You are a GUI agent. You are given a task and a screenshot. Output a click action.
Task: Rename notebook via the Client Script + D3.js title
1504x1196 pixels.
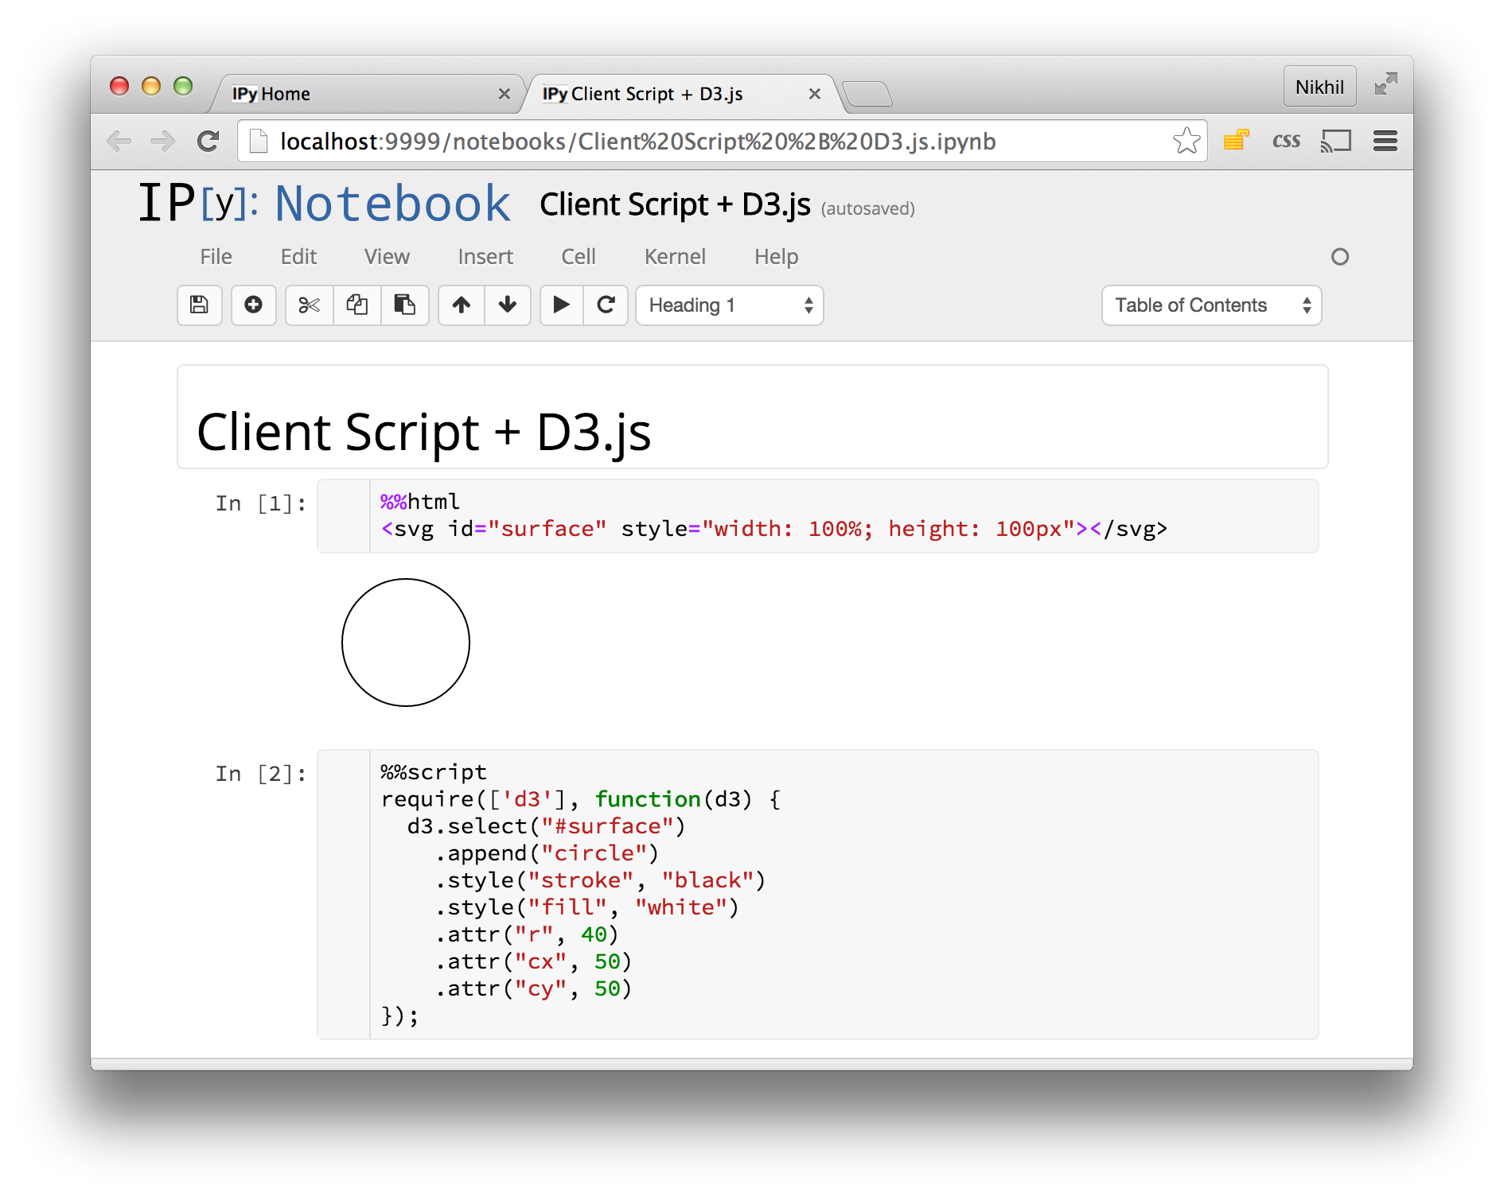[675, 205]
